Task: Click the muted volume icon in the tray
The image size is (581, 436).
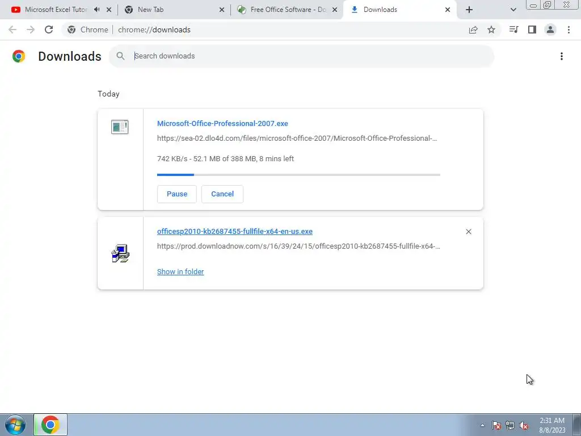Action: point(524,425)
